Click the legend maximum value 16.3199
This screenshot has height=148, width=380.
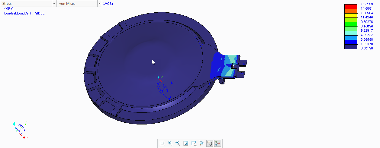[x=366, y=4]
